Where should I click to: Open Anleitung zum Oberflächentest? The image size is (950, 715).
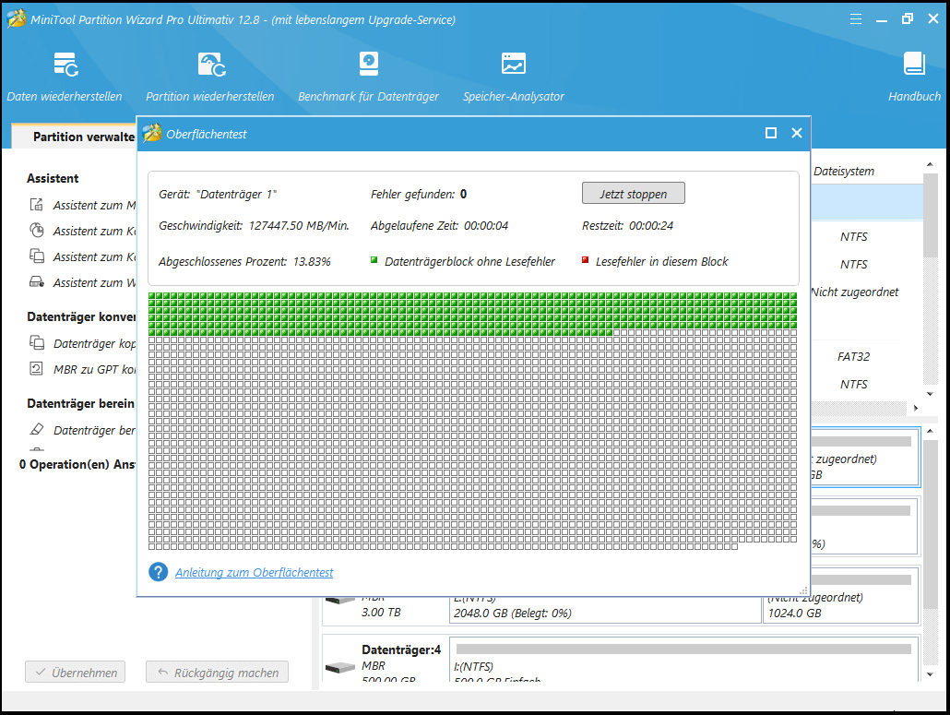(254, 572)
